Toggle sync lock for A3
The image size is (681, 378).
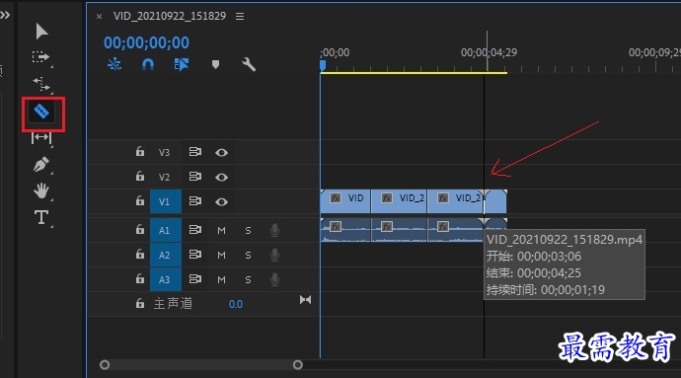tap(195, 279)
